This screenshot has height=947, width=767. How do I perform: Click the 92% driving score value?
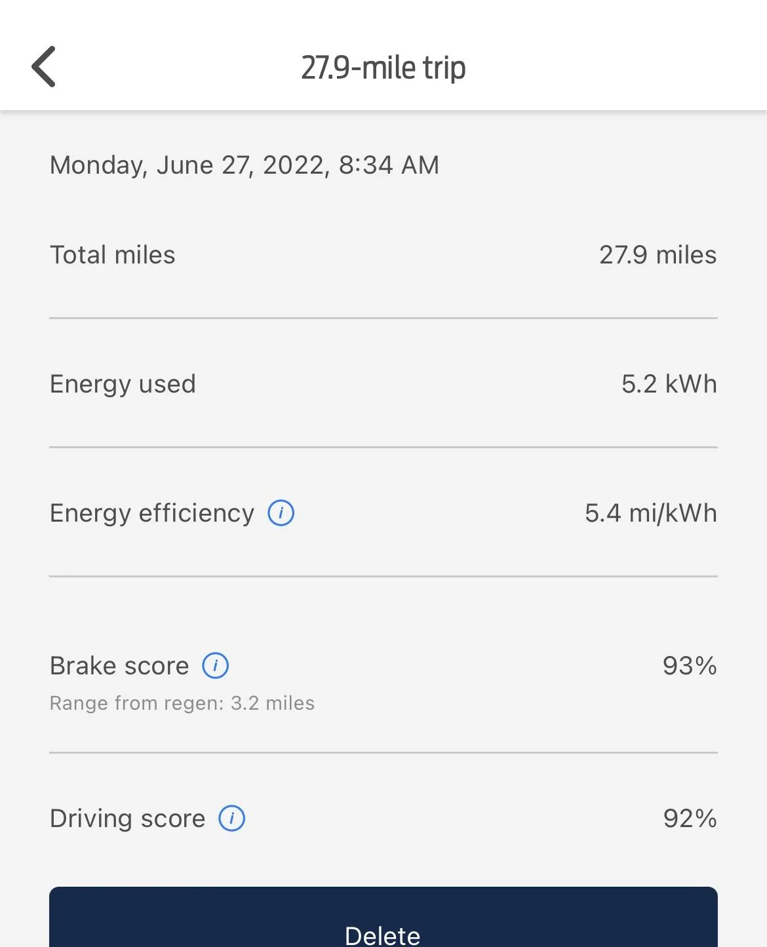pyautogui.click(x=690, y=819)
